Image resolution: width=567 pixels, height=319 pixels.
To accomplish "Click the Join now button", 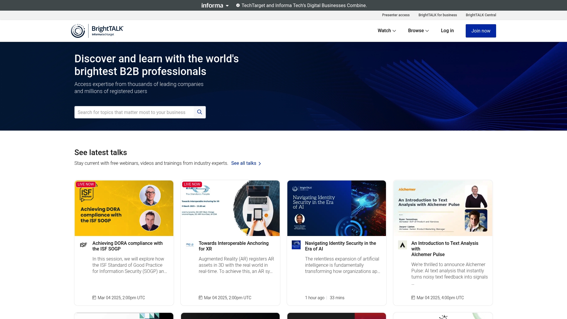I will (481, 31).
